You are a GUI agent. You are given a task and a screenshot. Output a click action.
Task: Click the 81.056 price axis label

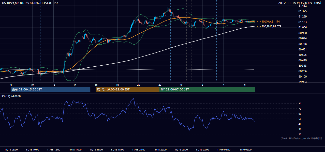coord(303,27)
